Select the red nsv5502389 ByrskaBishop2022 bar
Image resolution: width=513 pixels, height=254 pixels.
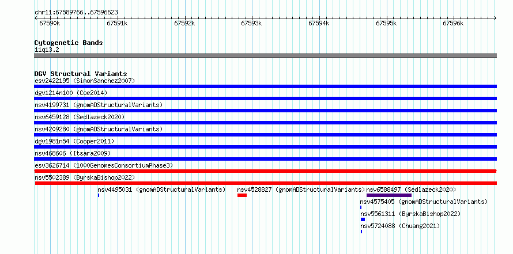tap(266, 183)
